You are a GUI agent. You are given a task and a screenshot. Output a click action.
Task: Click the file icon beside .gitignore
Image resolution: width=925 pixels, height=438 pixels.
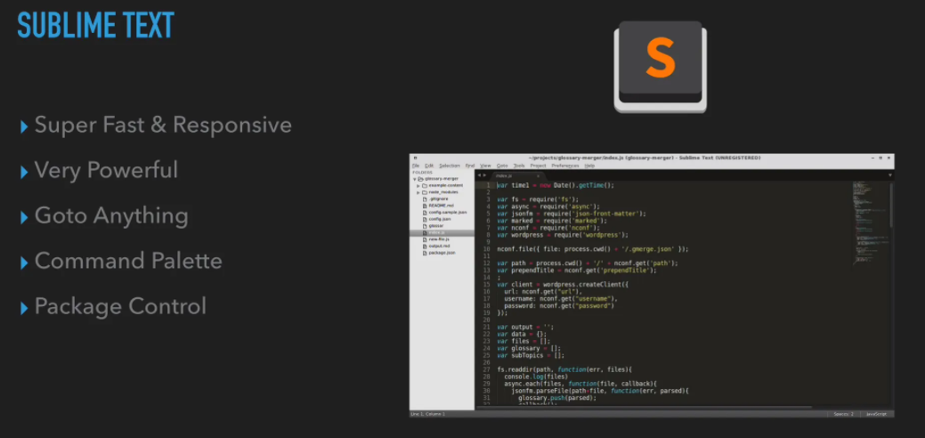(425, 199)
